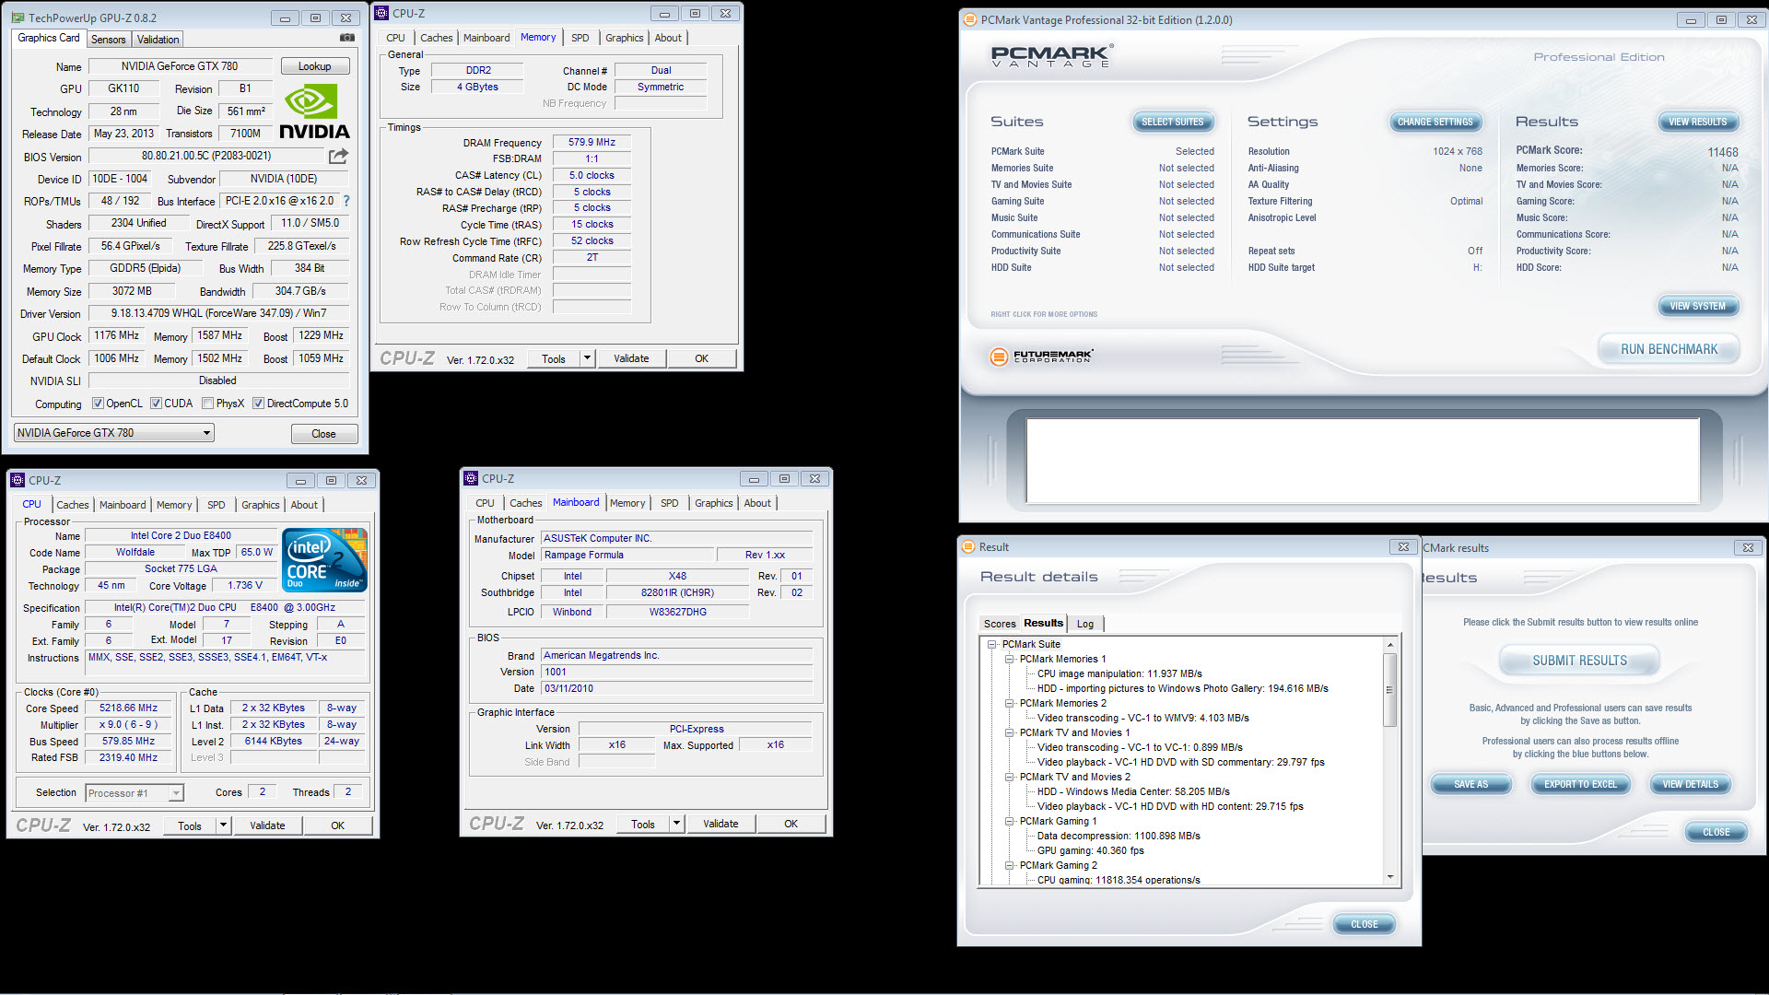Select the 'CPU image manipulation' result row
The image size is (1769, 995).
[x=1119, y=673]
